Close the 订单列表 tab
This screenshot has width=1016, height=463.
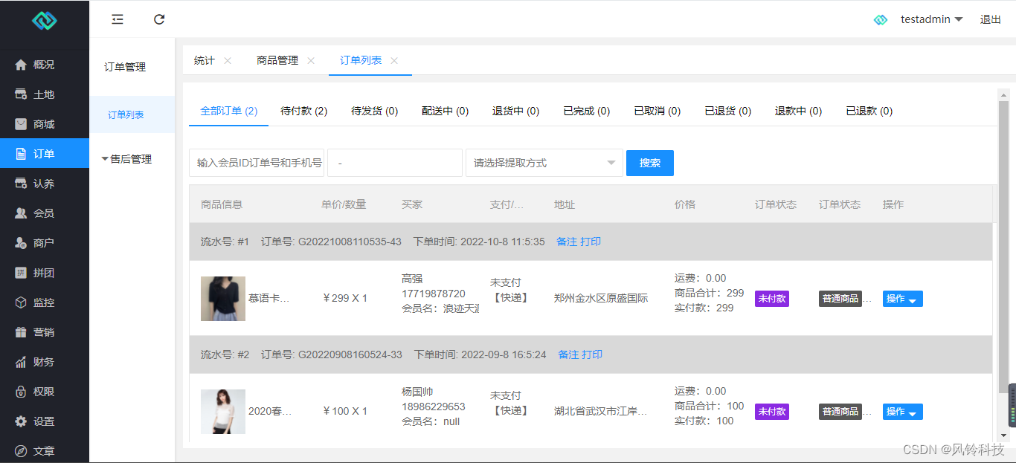[394, 61]
